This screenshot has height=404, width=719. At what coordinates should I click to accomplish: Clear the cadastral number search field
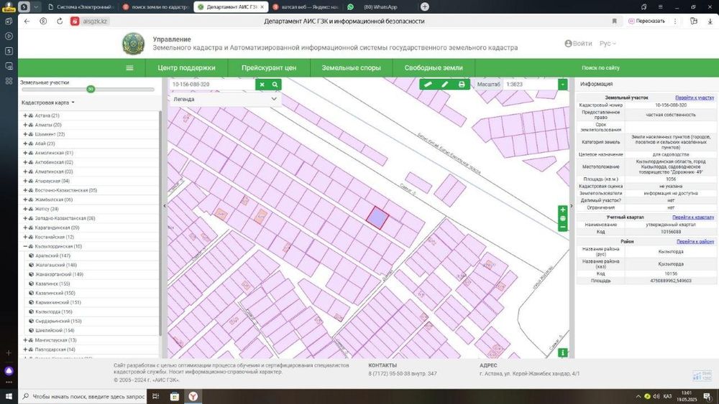click(x=262, y=84)
